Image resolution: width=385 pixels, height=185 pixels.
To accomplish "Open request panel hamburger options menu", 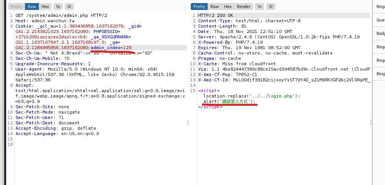I will pos(69,7).
